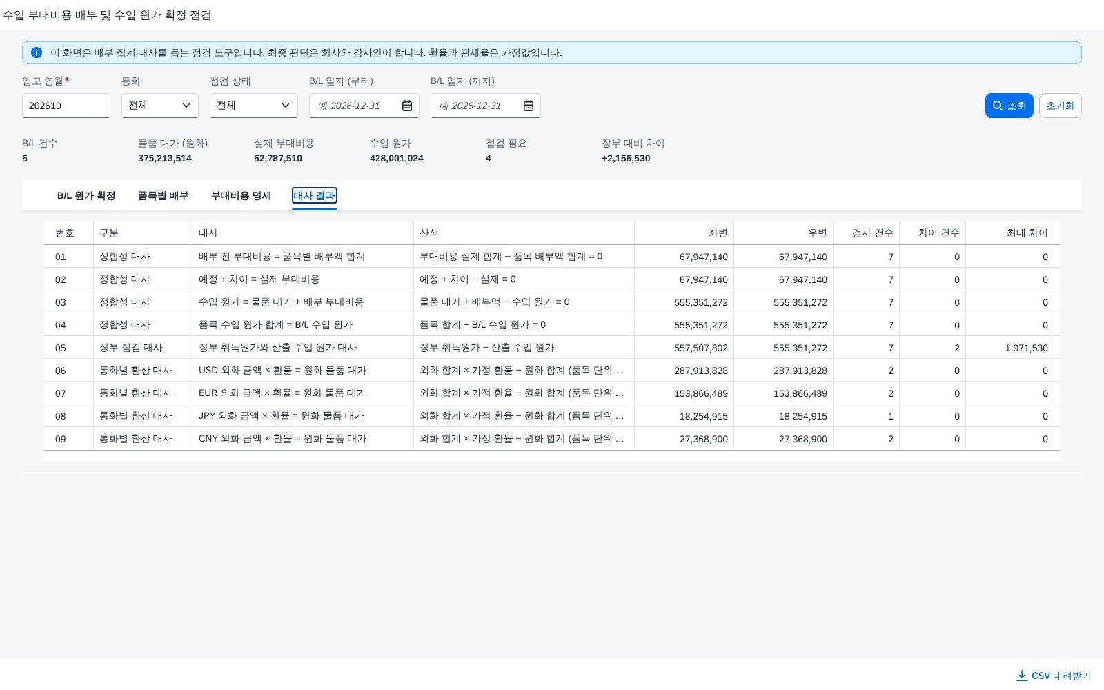Select row 02 예정 + 차이 대사 text
Screen dimensions: 1104x690
point(259,279)
